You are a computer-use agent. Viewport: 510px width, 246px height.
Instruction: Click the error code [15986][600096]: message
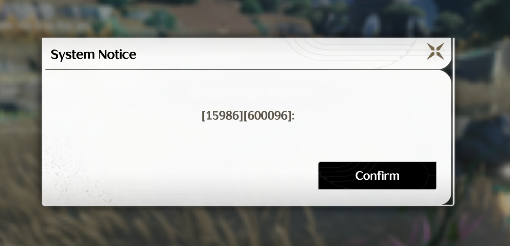248,115
